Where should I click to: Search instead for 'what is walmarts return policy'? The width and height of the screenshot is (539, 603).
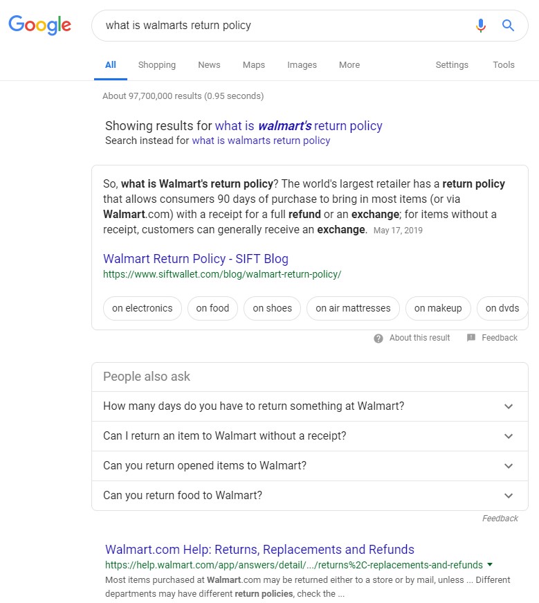pos(261,141)
